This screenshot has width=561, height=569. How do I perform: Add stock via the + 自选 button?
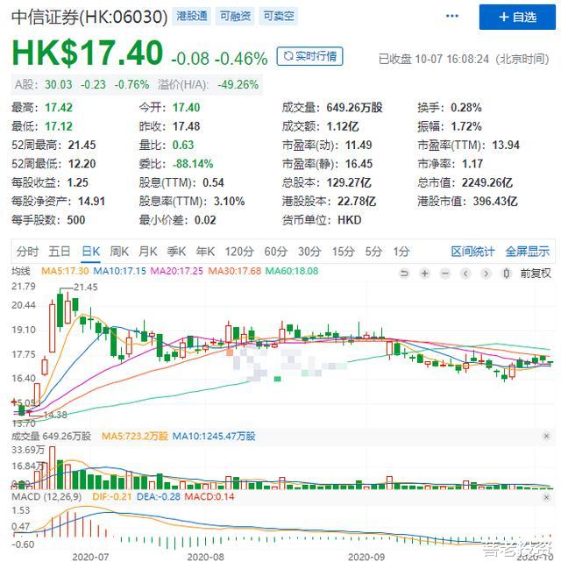[517, 17]
